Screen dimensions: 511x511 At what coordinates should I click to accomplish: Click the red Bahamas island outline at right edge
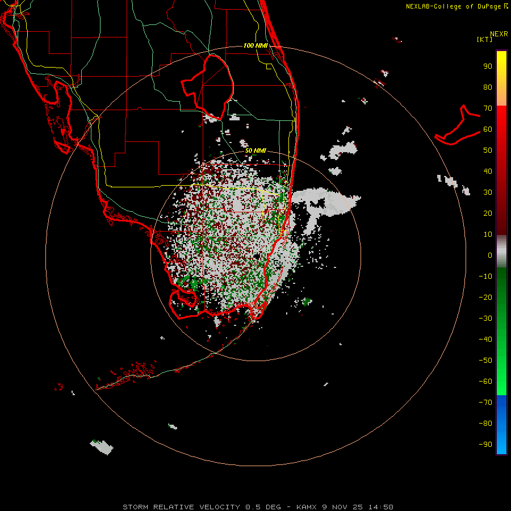pos(458,125)
